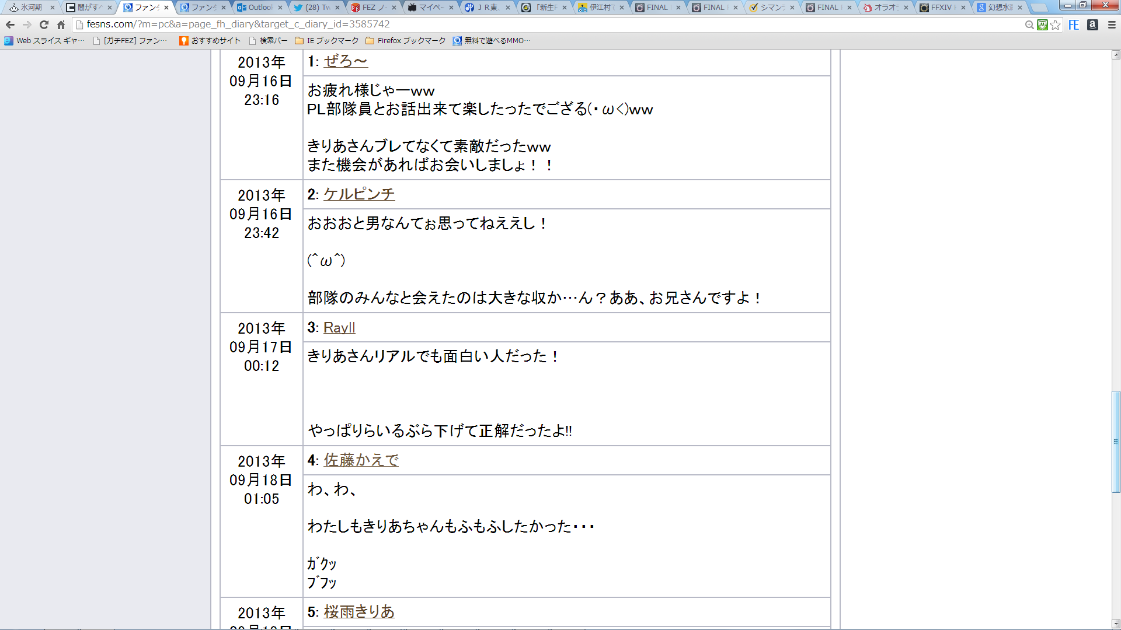
Task: Open the FE extension icon
Action: (1074, 24)
